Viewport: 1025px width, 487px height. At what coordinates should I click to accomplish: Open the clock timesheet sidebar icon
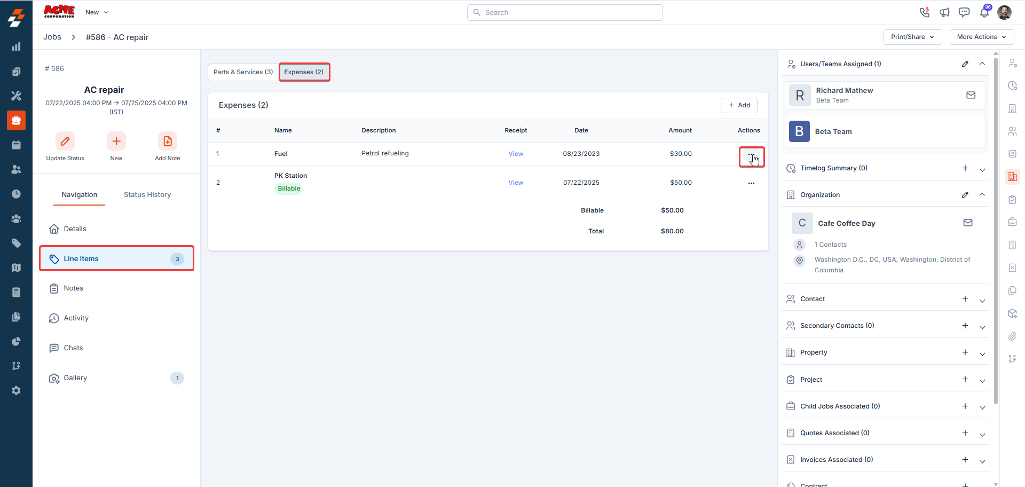coord(16,194)
